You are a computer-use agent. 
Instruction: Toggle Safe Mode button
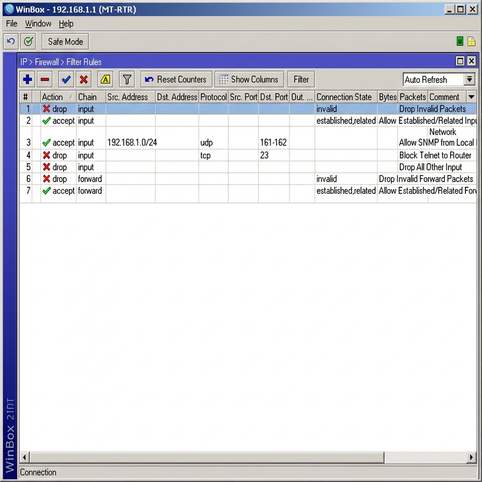tap(65, 41)
